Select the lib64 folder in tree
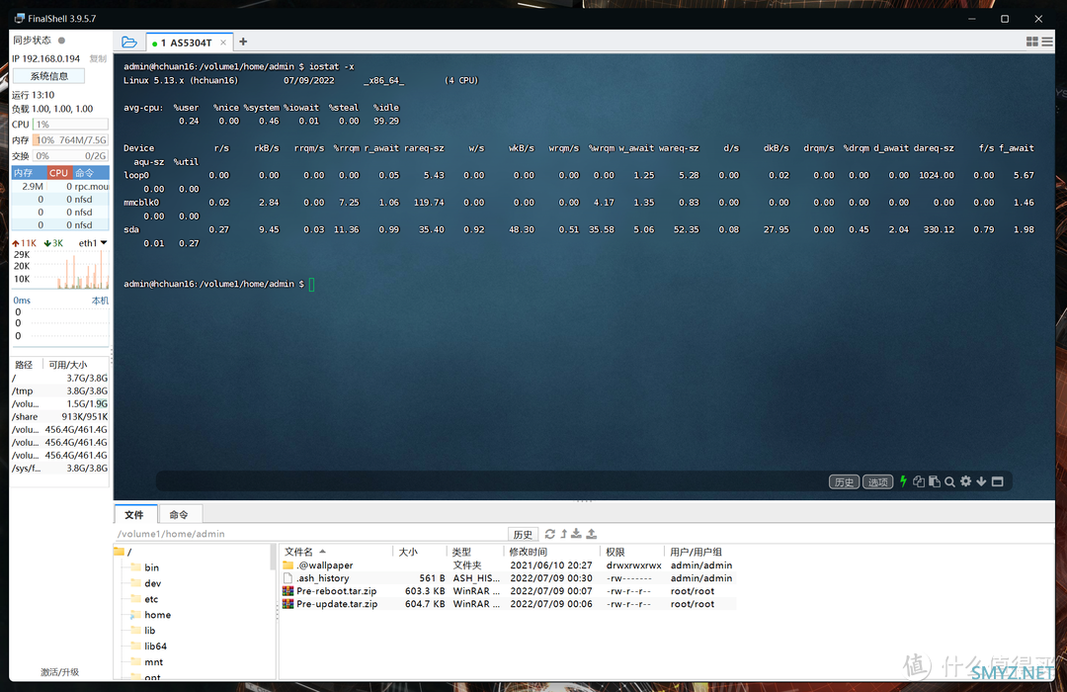This screenshot has width=1067, height=692. (148, 647)
